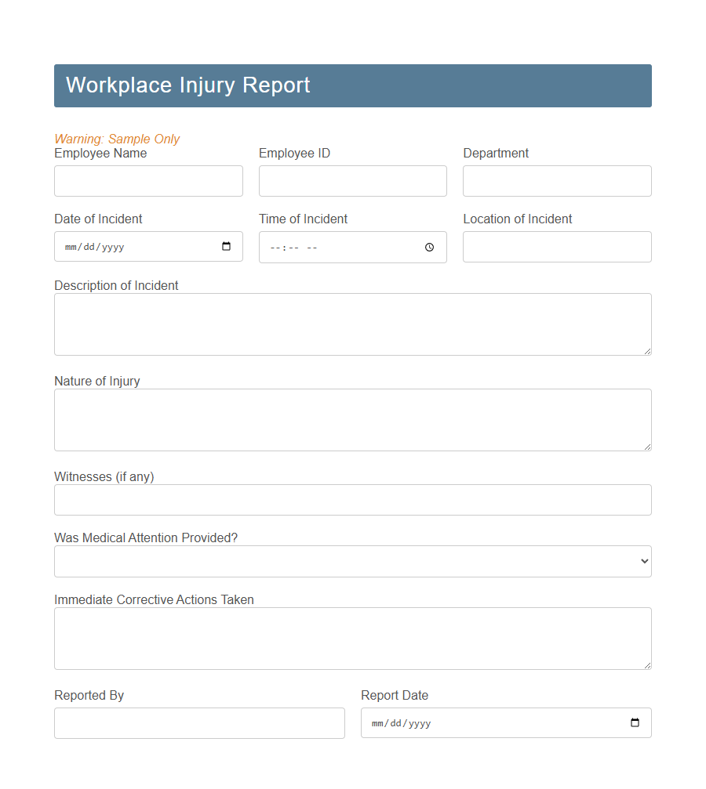Focus the Immediate Corrective Actions textbox
The width and height of the screenshot is (706, 789).
click(352, 638)
